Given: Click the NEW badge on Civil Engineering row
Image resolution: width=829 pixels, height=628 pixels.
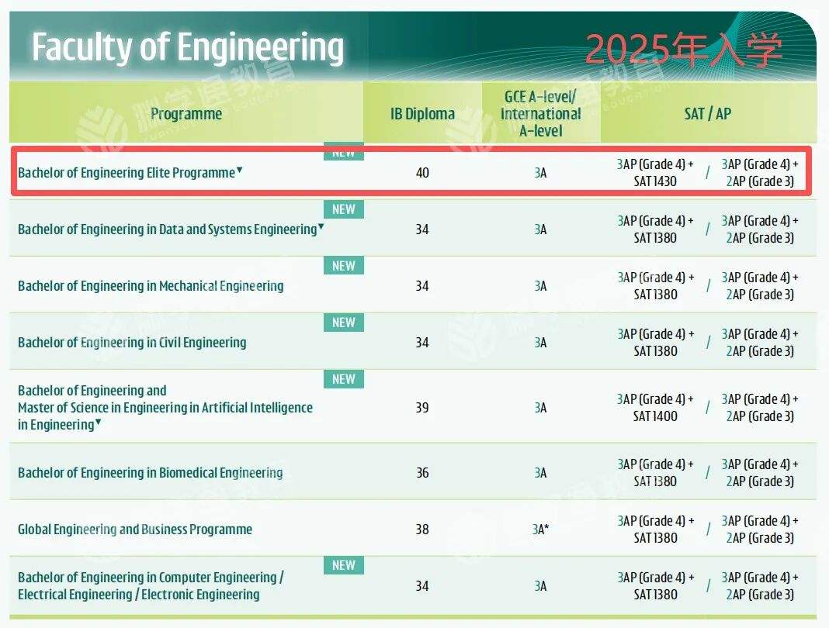Looking at the screenshot, I should point(343,323).
